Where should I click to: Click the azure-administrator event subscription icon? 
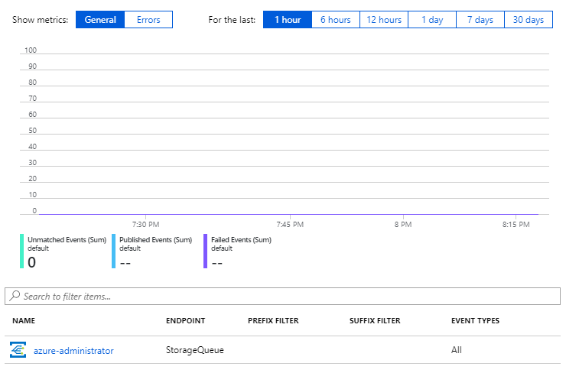(18, 350)
